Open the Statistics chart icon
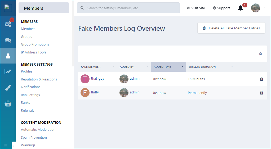Image resolution: width=271 pixels, height=149 pixels. click(x=8, y=72)
